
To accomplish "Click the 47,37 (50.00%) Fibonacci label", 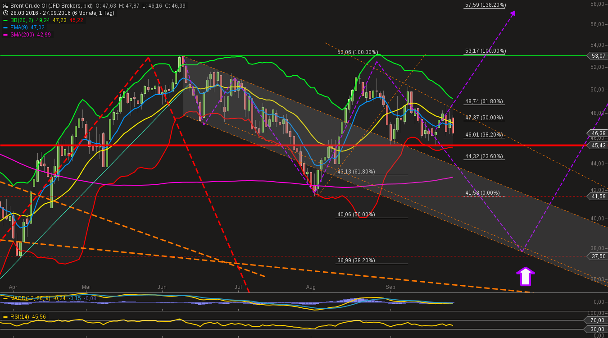I will pos(484,118).
